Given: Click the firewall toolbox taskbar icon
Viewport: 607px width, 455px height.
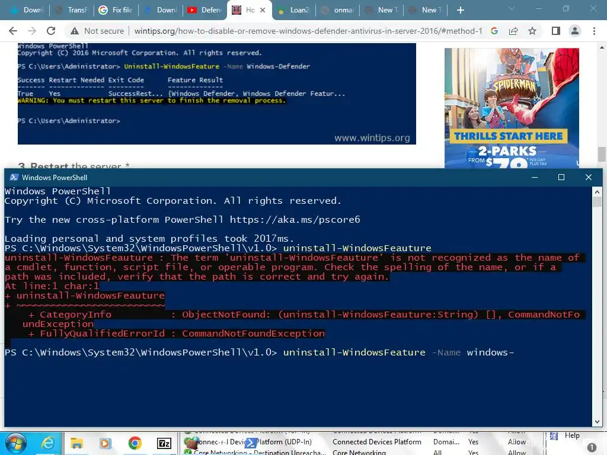Looking at the screenshot, I should pyautogui.click(x=191, y=443).
